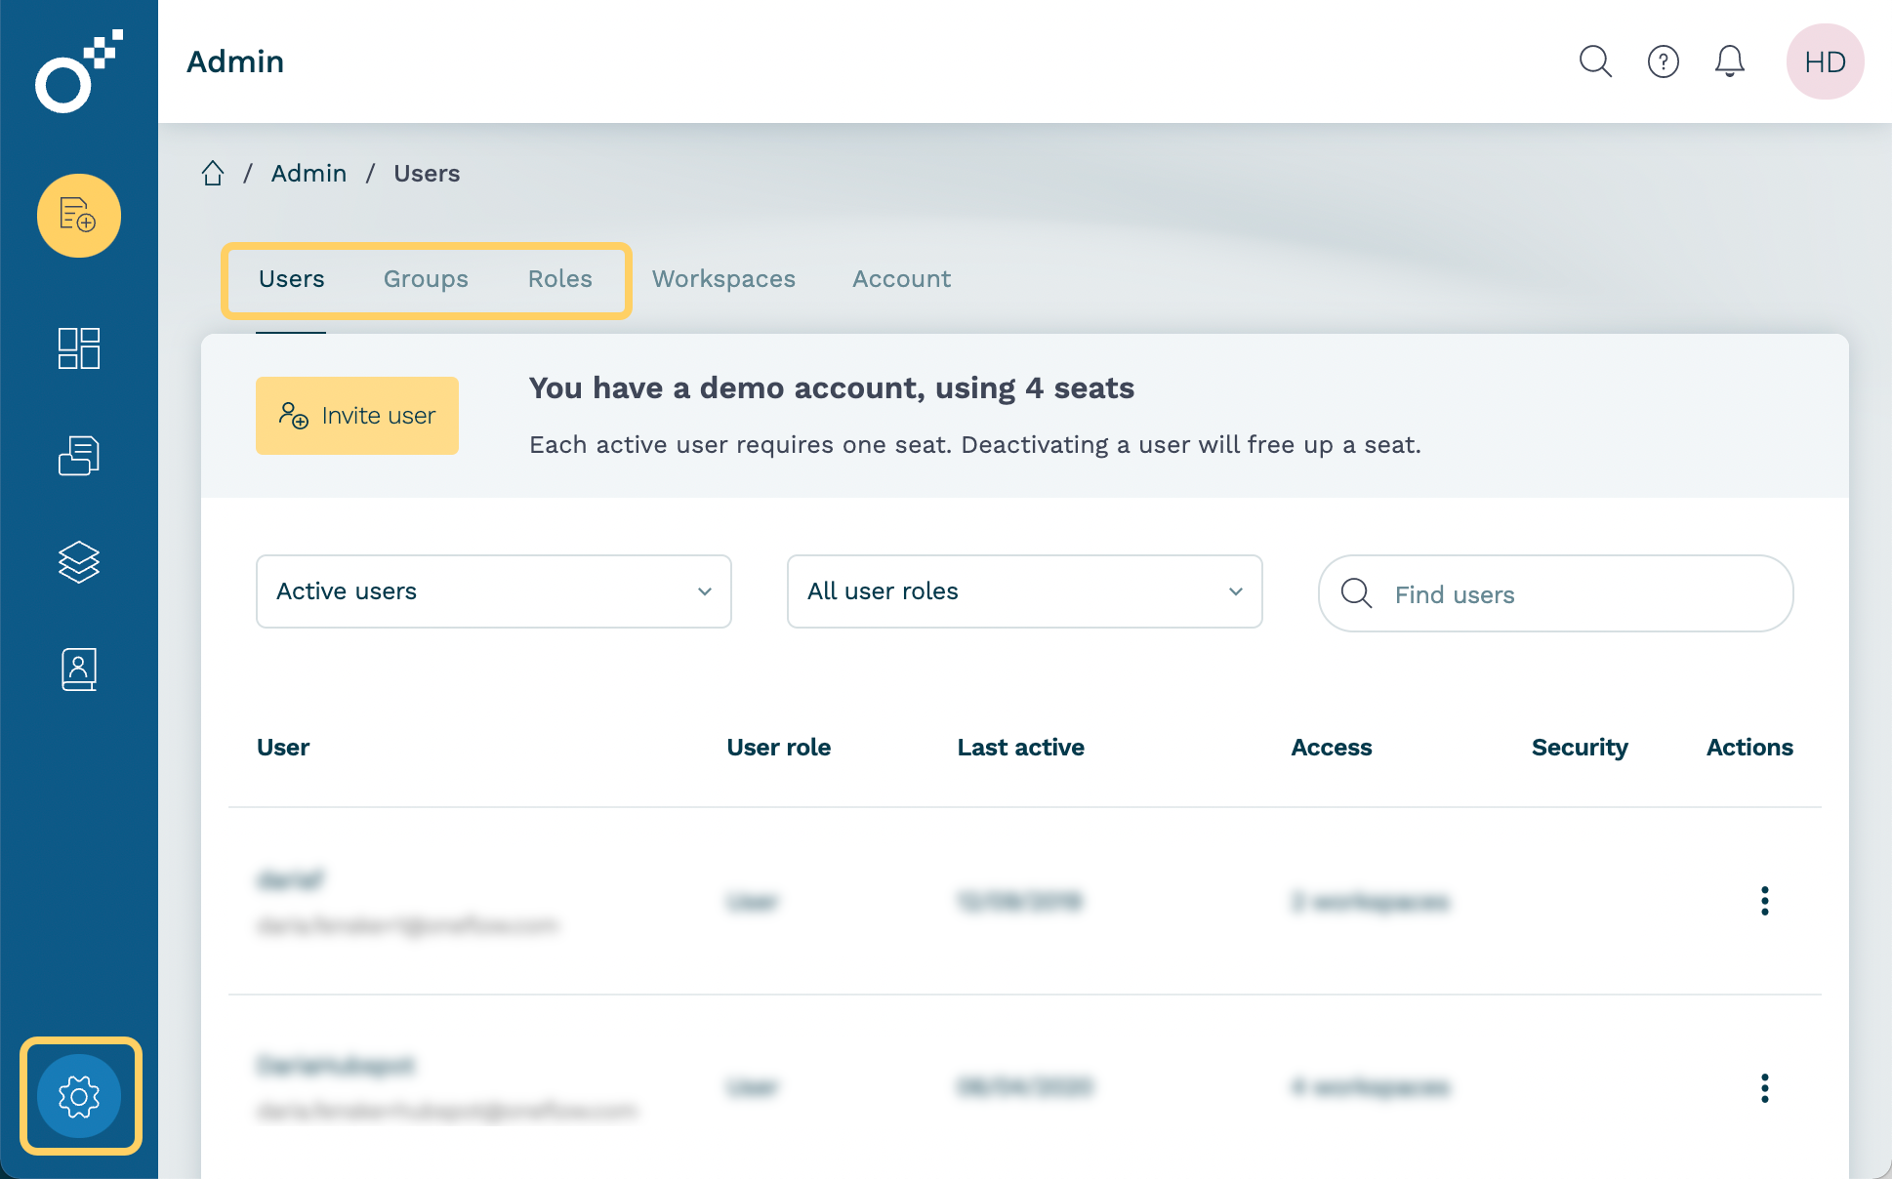Open admin settings gear icon
This screenshot has width=1892, height=1179.
[79, 1096]
